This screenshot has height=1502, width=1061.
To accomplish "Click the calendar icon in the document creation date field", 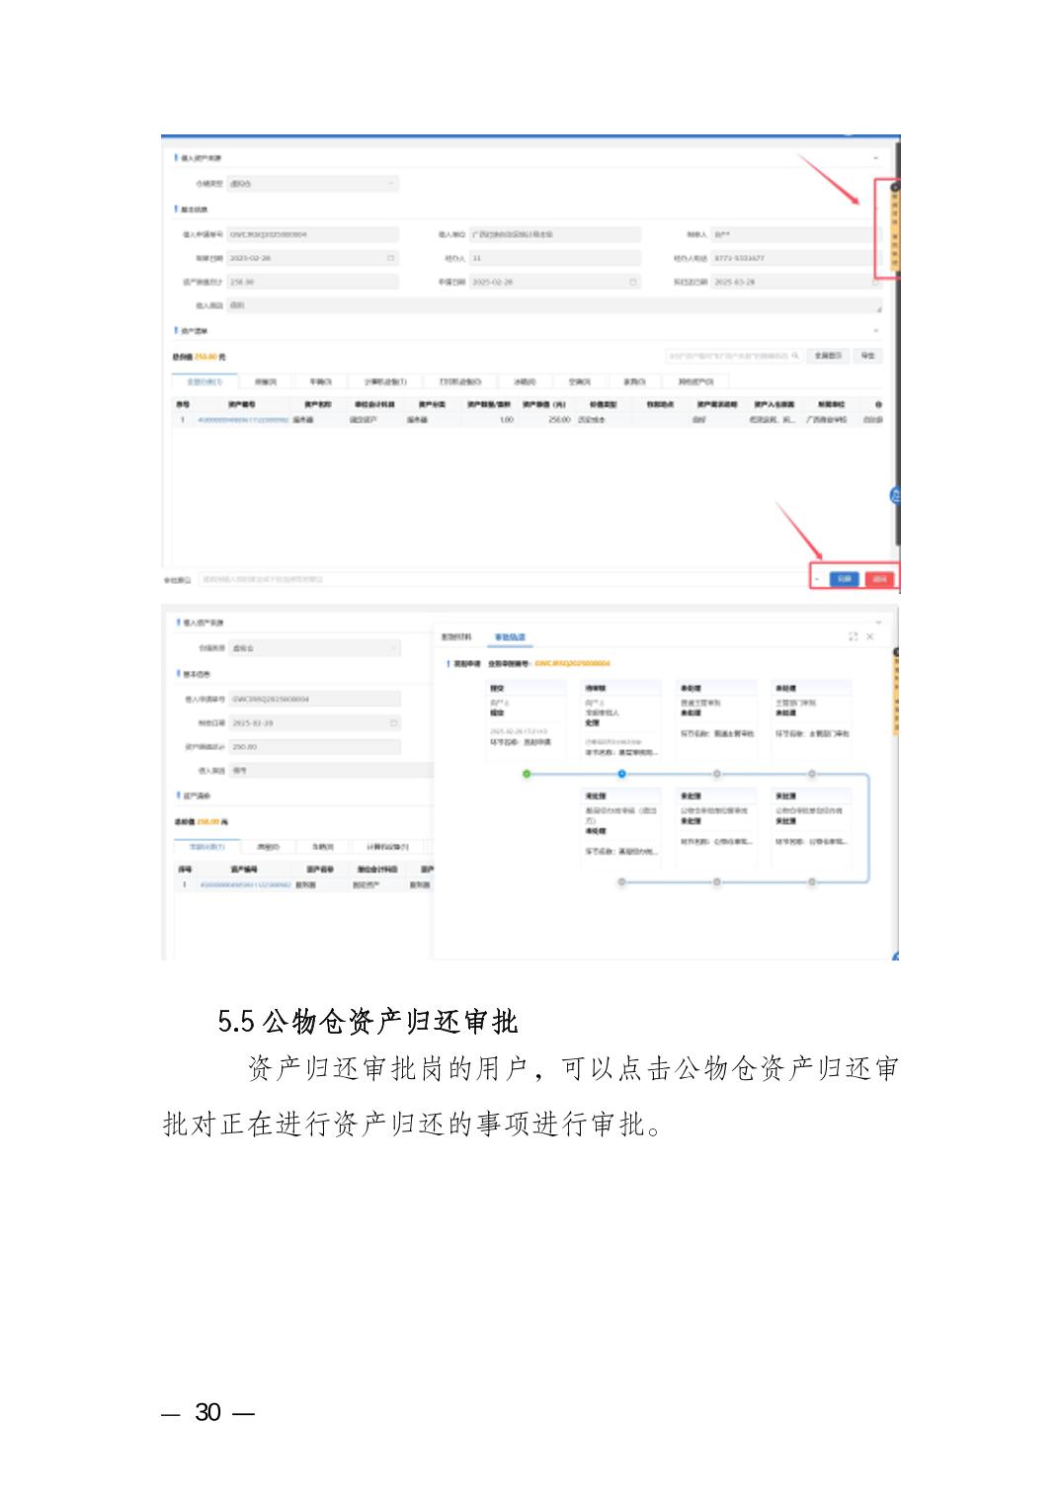I will pos(391,259).
